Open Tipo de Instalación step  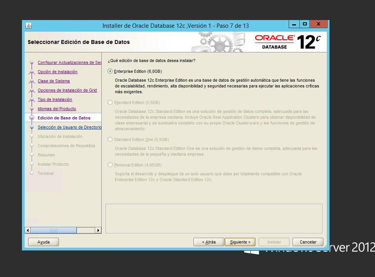click(x=55, y=99)
